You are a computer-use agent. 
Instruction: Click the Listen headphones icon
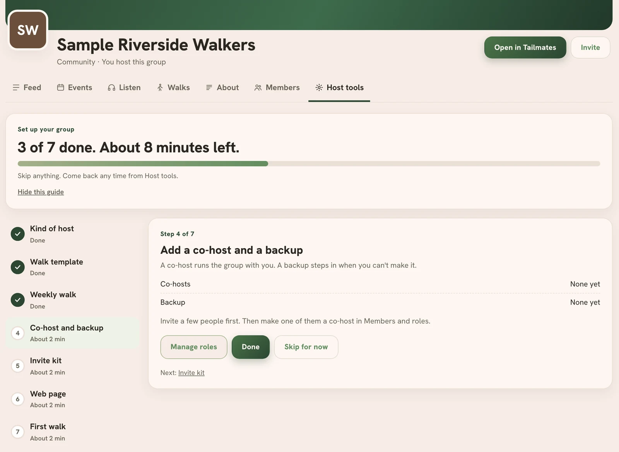(111, 87)
